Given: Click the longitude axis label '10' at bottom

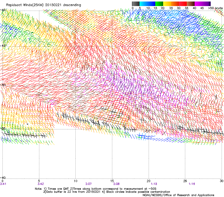Looking at the screenshot, I should click(75, 181).
